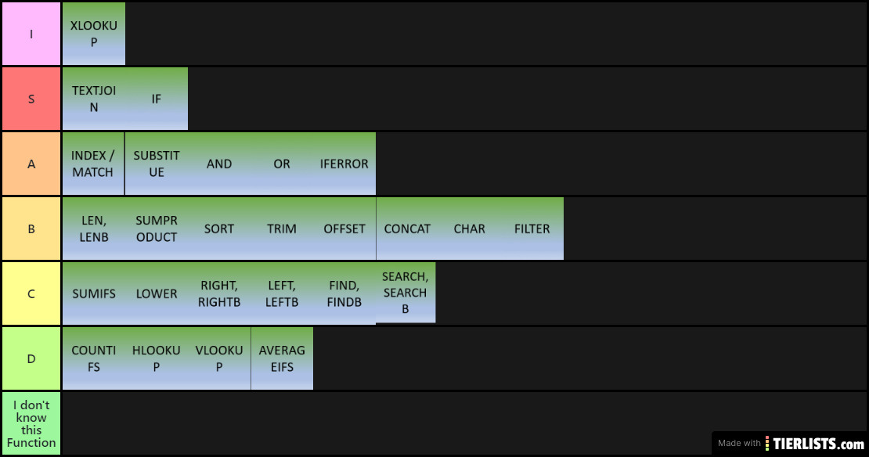Click the SUBSTITUE tile in A tier
Viewport: 869px width, 457px height.
tap(157, 164)
